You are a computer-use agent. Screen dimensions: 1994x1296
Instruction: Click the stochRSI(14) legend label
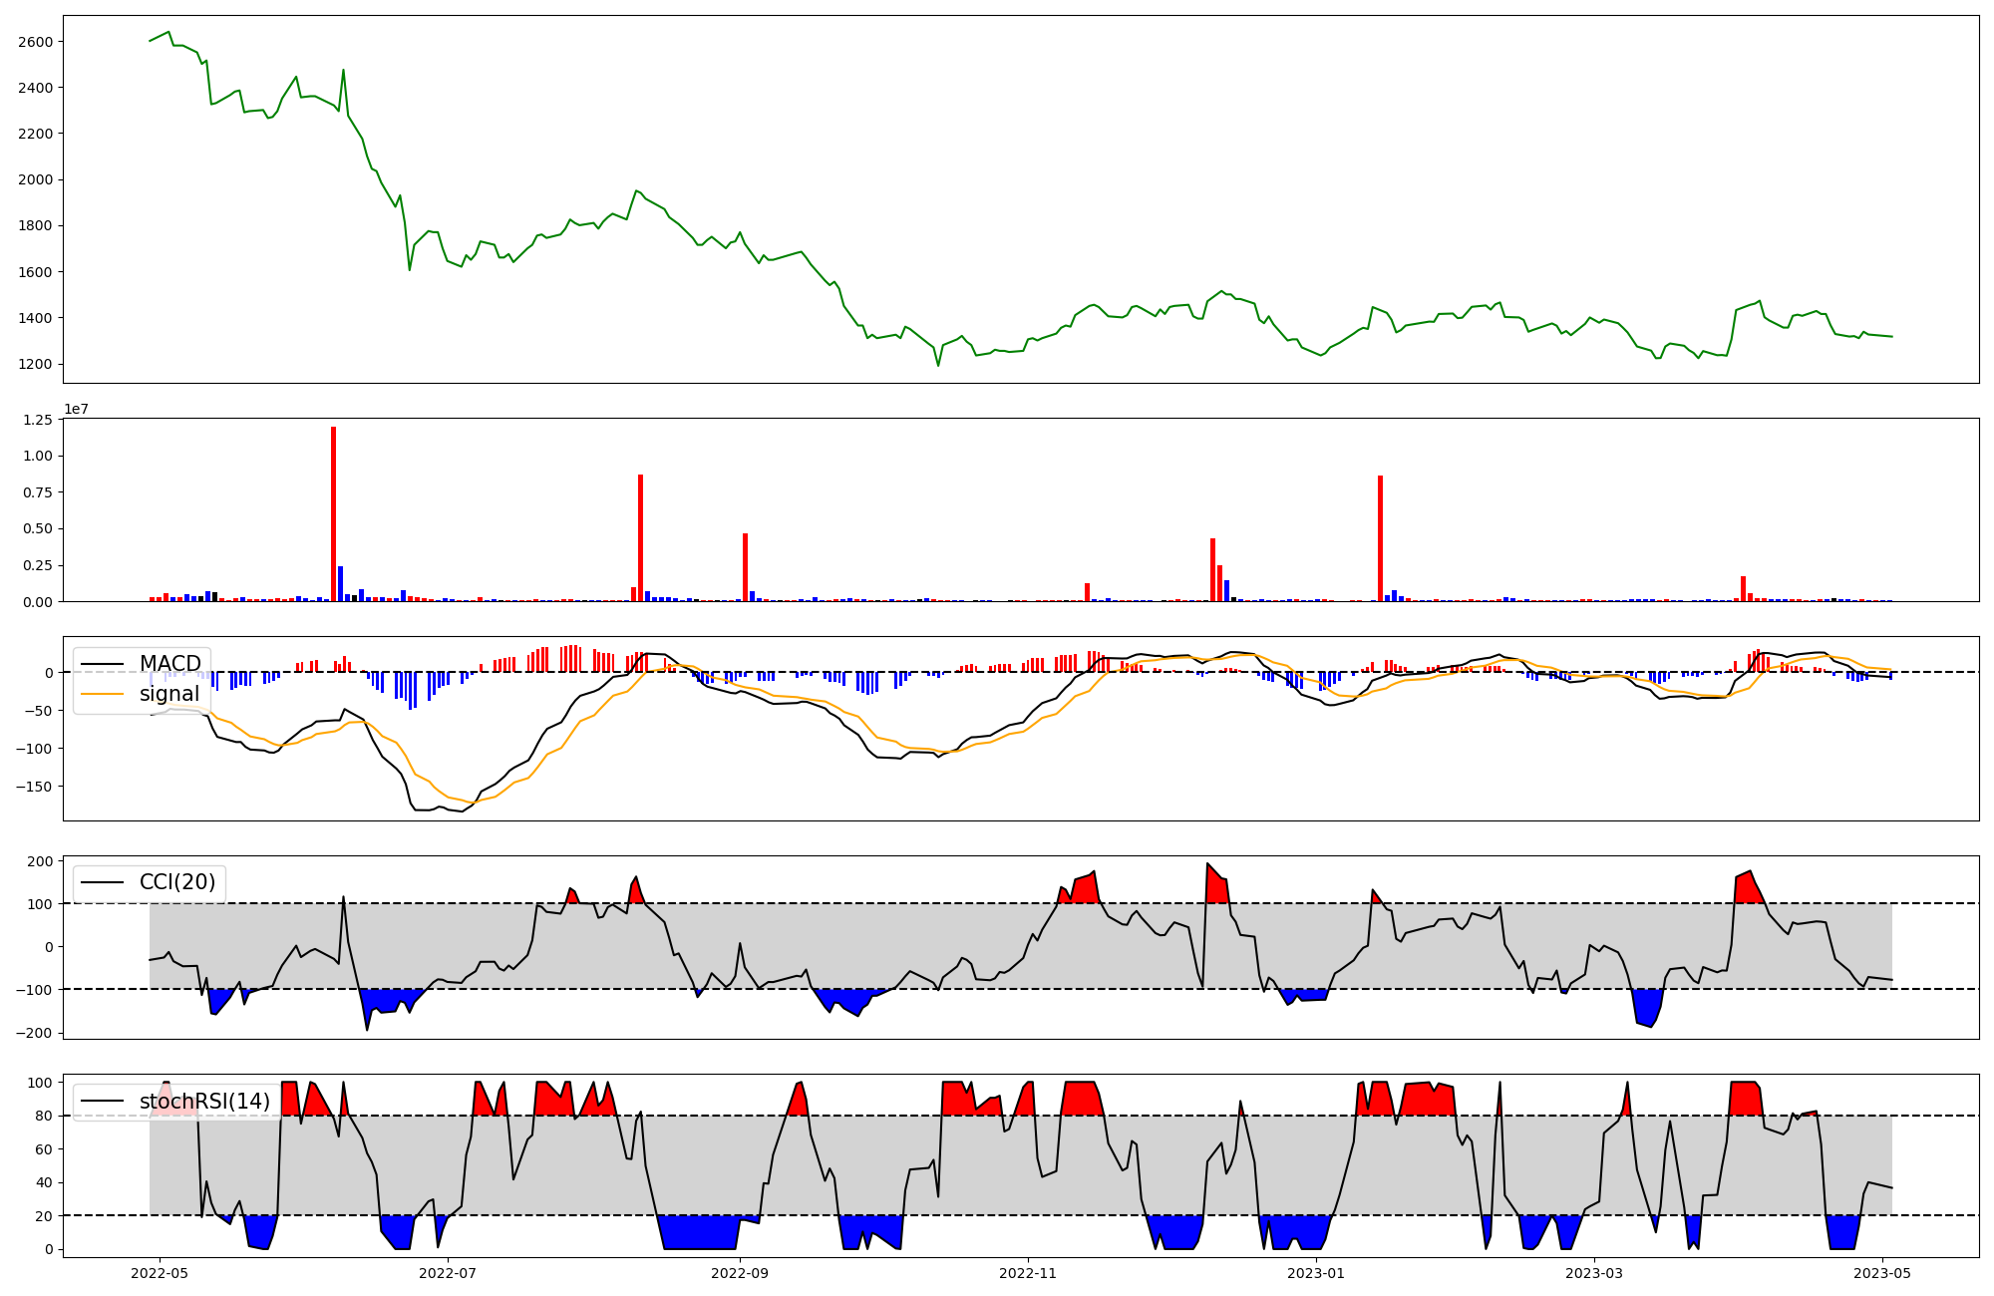[204, 1102]
